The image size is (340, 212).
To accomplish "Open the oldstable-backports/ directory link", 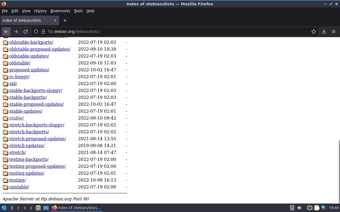I will pos(31,42).
